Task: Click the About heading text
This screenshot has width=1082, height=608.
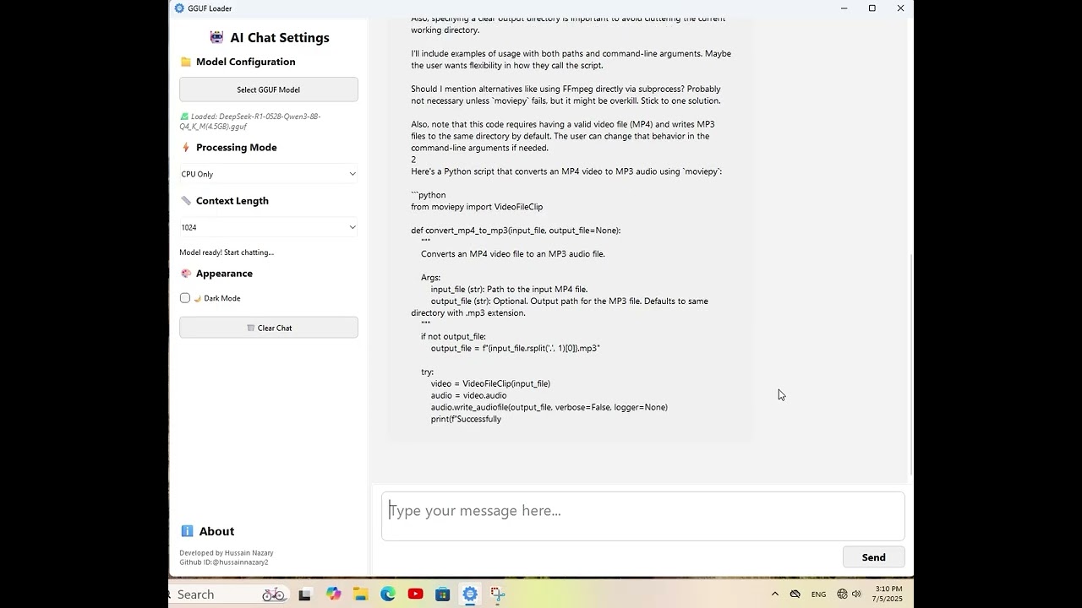Action: coord(216,531)
